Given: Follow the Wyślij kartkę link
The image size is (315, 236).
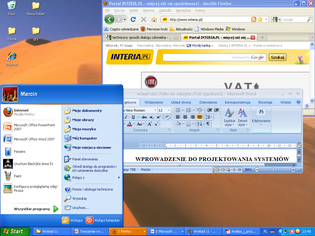Looking at the screenshot, I should coord(201,45).
